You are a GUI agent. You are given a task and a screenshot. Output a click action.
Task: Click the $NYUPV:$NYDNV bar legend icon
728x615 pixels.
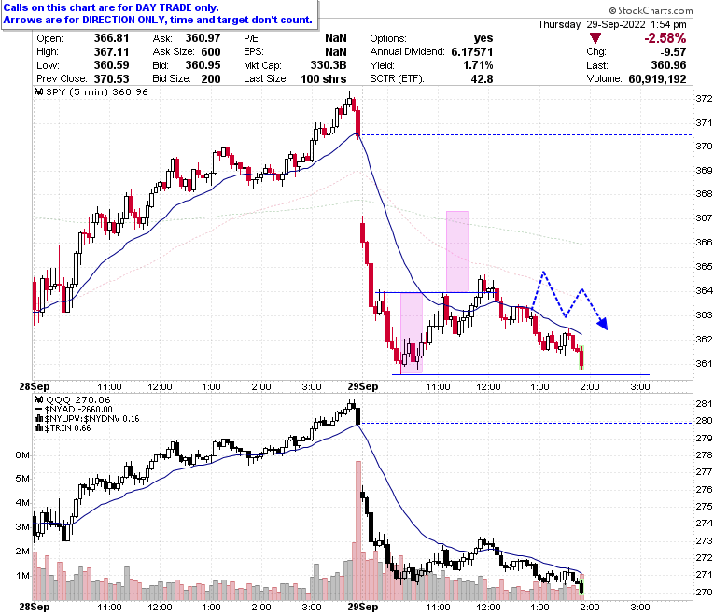(39, 419)
